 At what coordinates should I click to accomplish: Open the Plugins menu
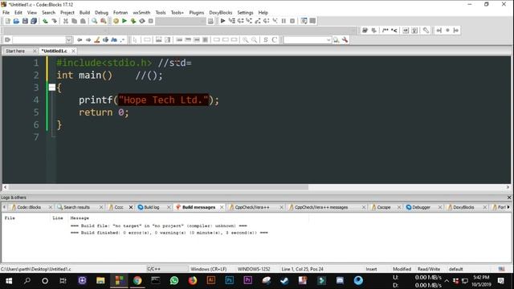click(x=196, y=13)
